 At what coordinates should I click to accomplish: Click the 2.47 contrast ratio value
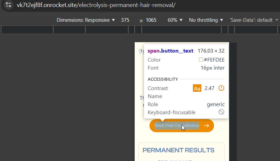click(x=209, y=88)
